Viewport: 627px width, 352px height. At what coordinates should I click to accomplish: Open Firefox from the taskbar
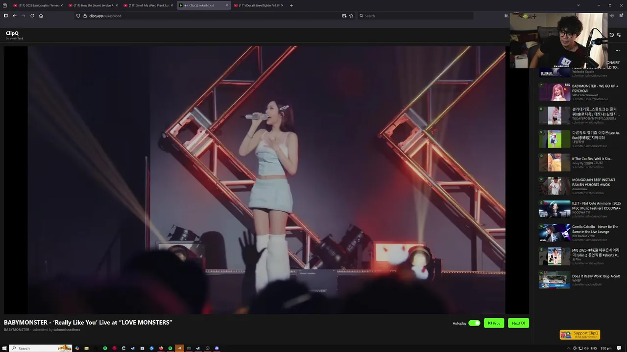pos(161,348)
